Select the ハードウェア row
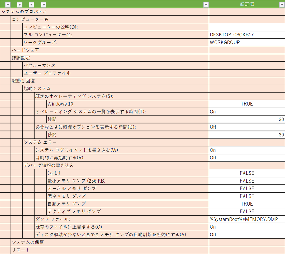Screen dimensions: 285x254 click(x=110, y=50)
